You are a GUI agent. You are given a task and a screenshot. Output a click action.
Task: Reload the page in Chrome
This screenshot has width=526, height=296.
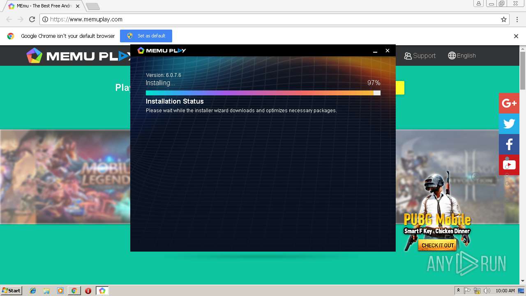32,19
